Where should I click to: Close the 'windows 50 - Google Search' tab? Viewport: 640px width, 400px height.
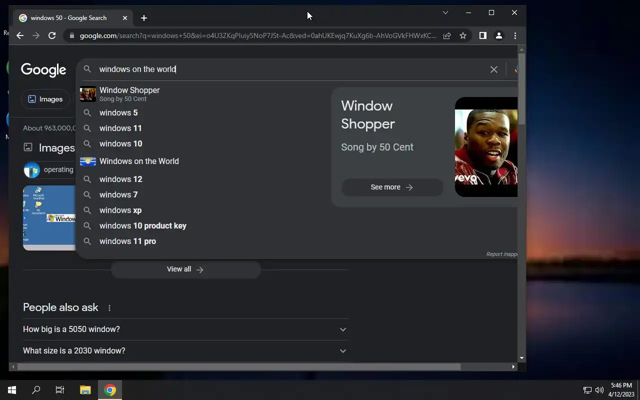125,18
